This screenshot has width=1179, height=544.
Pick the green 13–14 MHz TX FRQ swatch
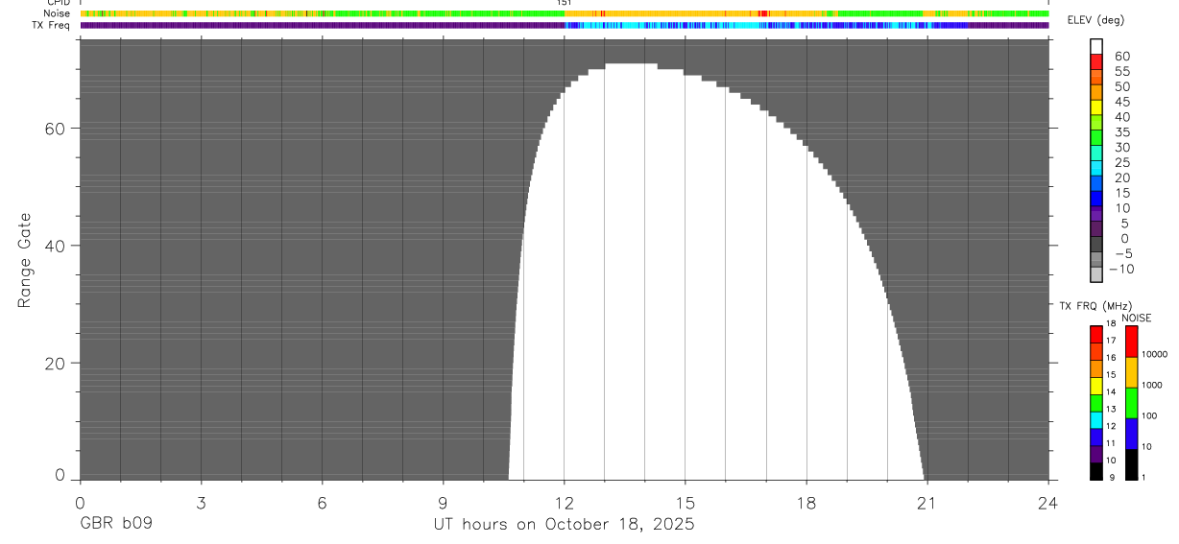(x=1096, y=403)
